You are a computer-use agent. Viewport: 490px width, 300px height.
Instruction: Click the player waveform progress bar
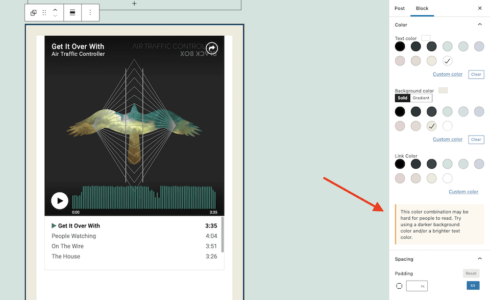click(144, 197)
